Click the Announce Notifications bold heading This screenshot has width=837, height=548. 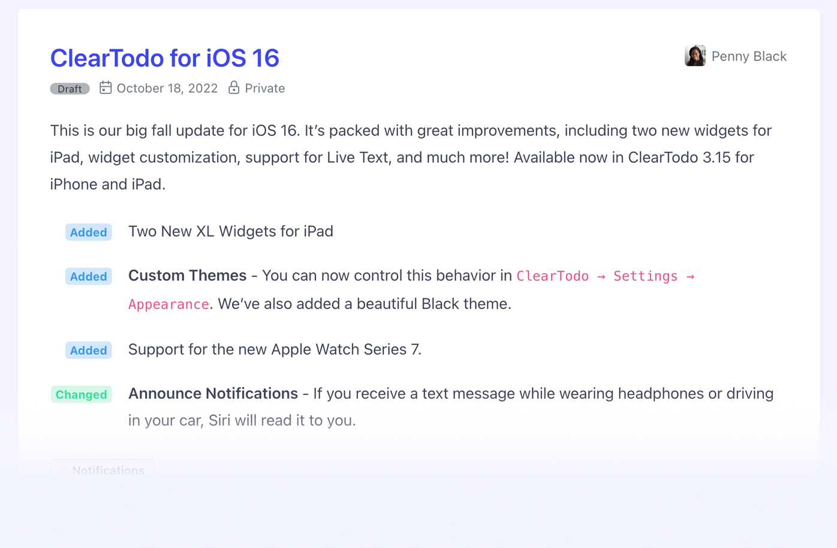point(213,393)
